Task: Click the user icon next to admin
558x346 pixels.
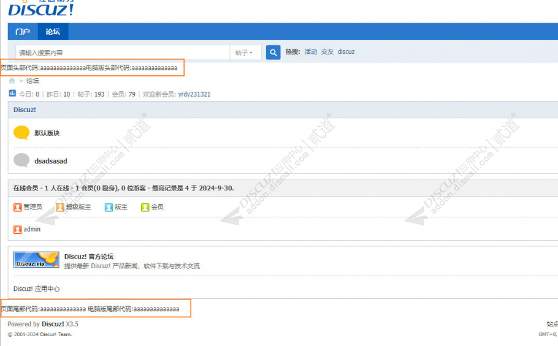Action: [17, 230]
